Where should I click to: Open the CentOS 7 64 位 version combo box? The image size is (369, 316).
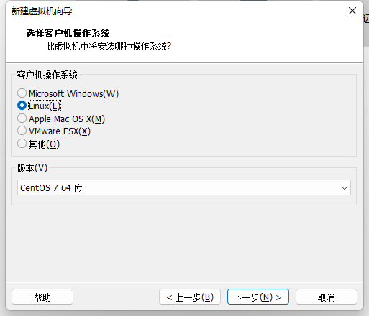[184, 187]
